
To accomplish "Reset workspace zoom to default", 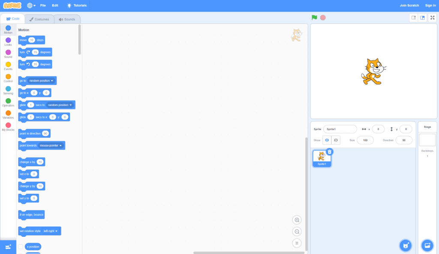I will point(297,243).
